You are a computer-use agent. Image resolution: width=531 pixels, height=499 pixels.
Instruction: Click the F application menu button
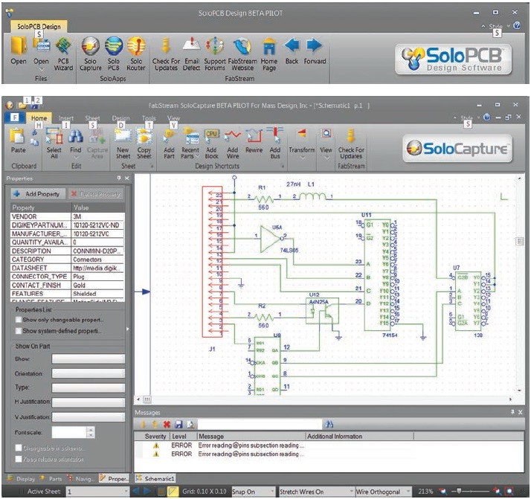click(15, 117)
